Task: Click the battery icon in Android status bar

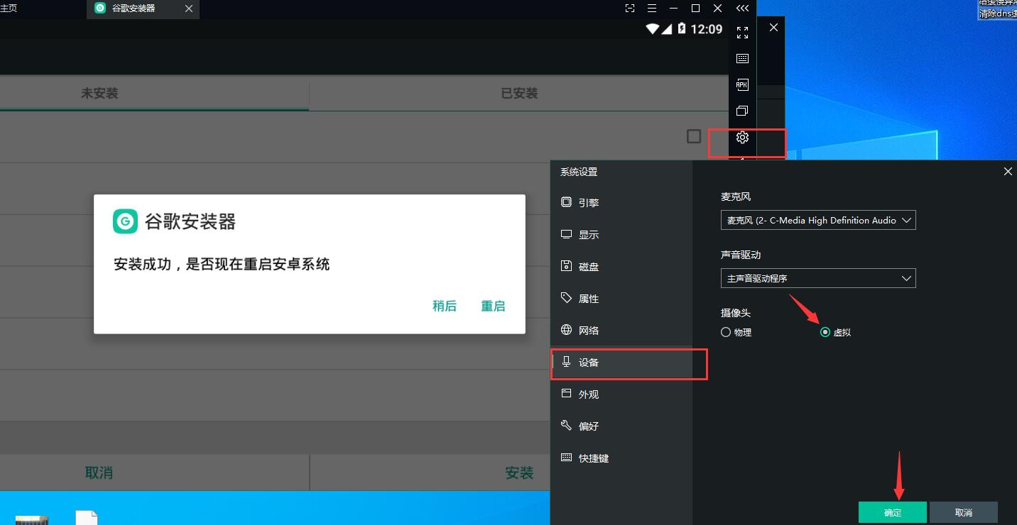Action: (x=682, y=28)
